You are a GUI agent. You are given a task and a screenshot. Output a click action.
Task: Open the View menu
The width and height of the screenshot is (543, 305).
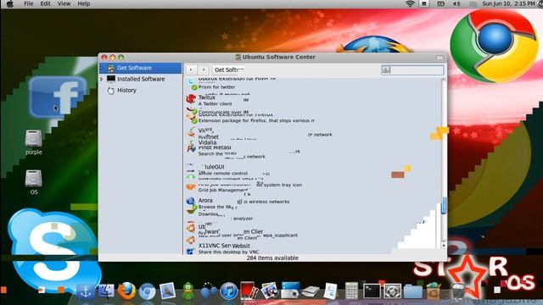64,3
